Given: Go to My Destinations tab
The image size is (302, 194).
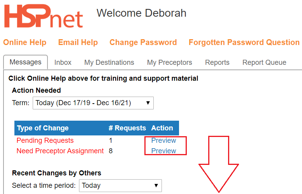Looking at the screenshot, I should pyautogui.click(x=109, y=62).
